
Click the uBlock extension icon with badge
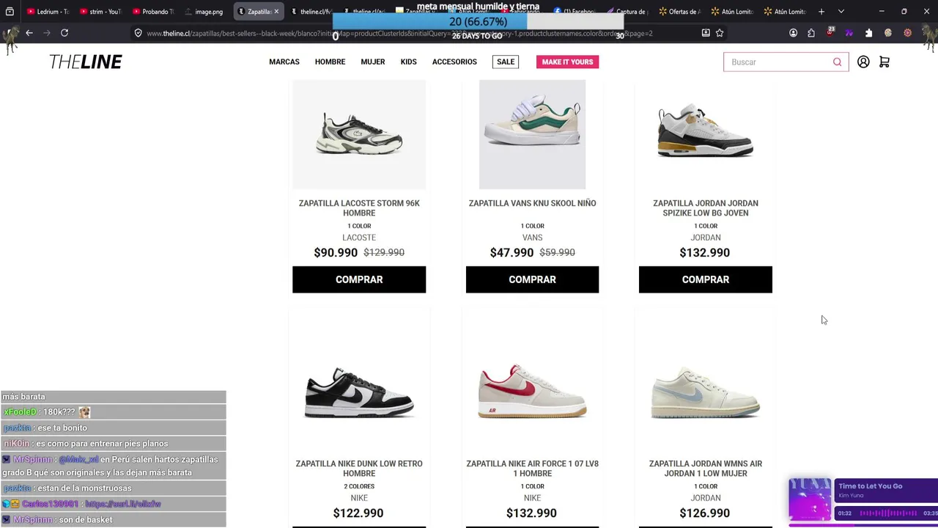830,32
